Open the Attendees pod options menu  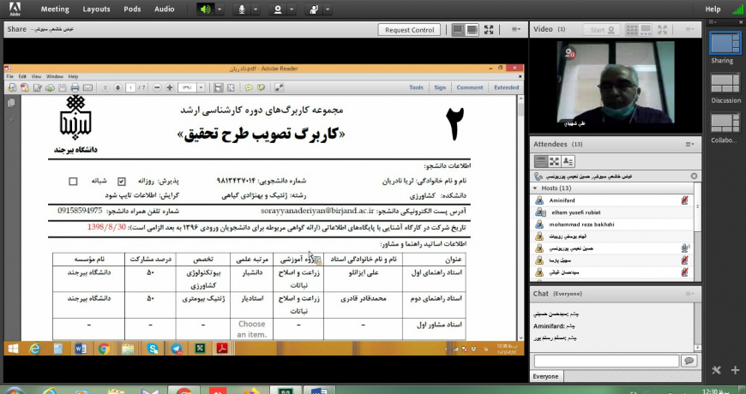pos(690,145)
